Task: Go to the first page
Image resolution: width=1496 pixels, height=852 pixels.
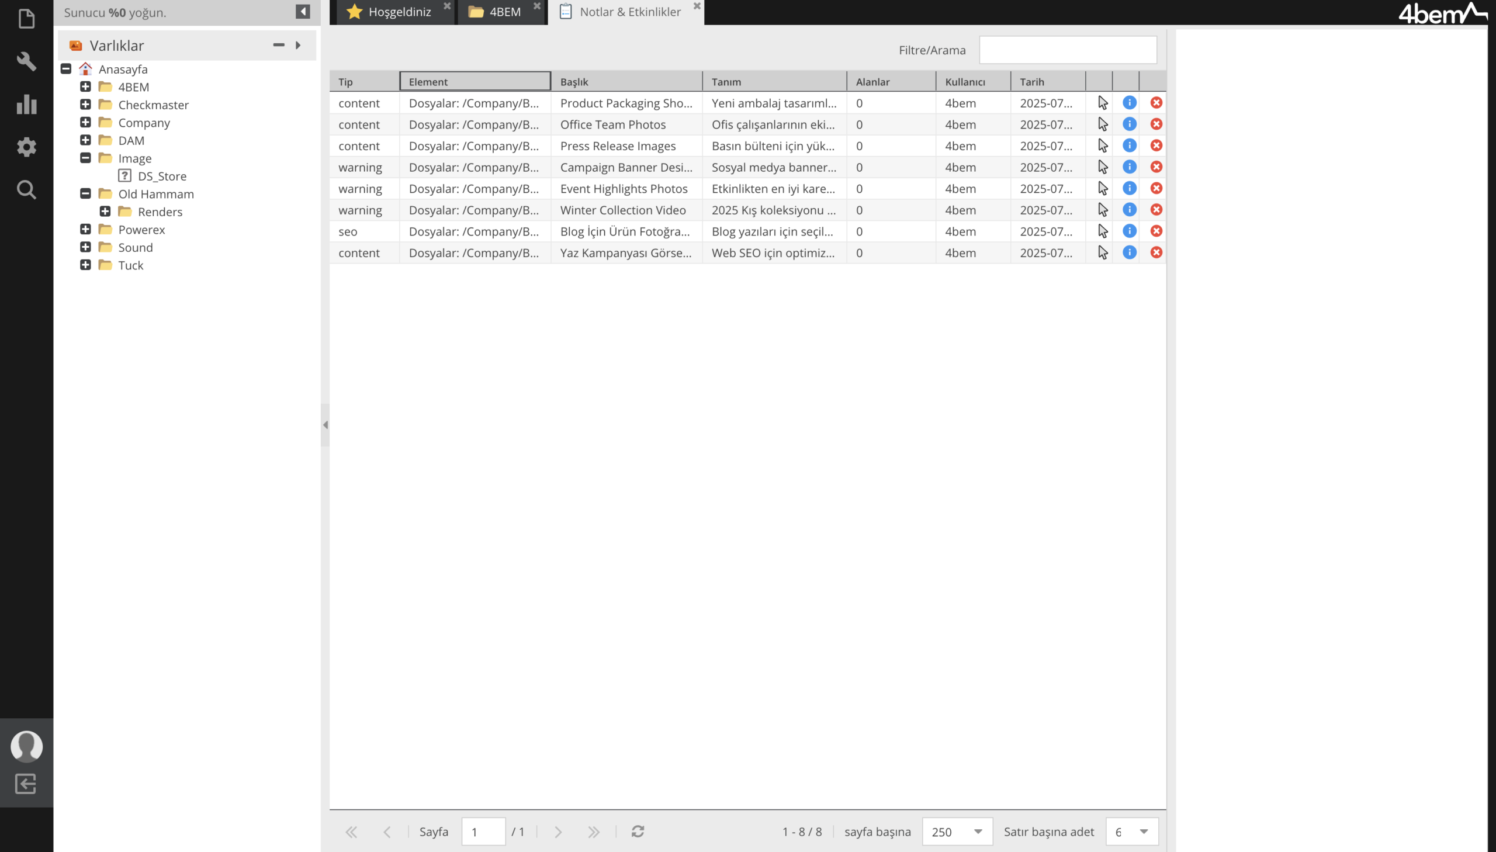Action: [x=351, y=832]
